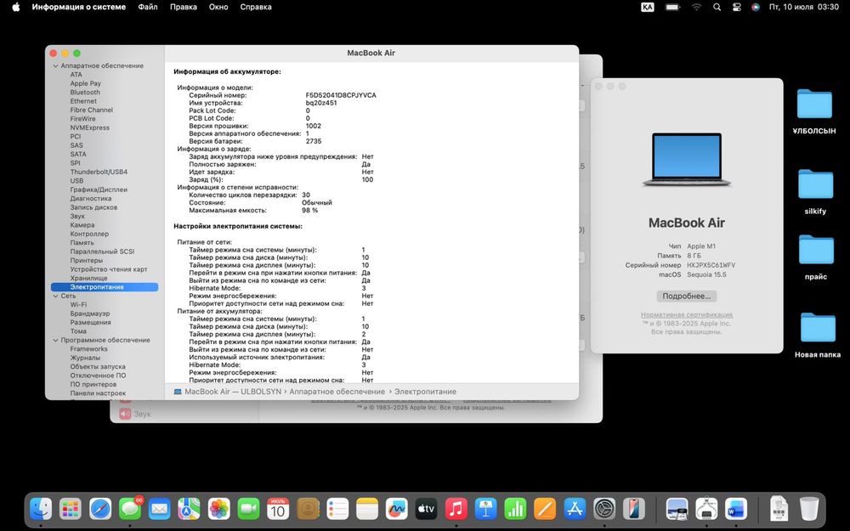Open Calendar icon showing 10
Viewport: 850px width, 531px height.
coord(278,509)
